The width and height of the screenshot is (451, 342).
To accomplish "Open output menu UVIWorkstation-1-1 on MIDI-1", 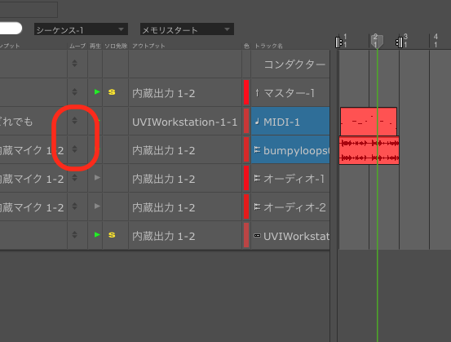I will tap(184, 122).
